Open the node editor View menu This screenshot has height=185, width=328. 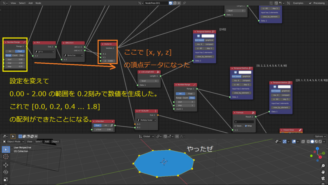(x=13, y=3)
